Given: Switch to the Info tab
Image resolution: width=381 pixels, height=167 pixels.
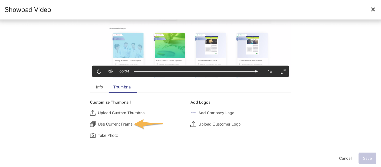Looking at the screenshot, I should (x=99, y=87).
